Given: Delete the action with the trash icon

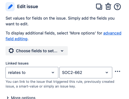Looking at the screenshot, I should (108, 7).
